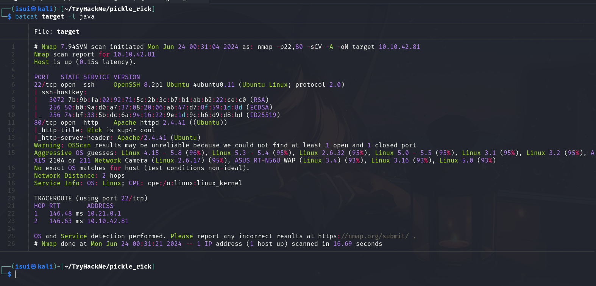Select target IP 10.10.42.81 on line 2
Image resolution: width=596 pixels, height=286 pixels.
pyautogui.click(x=134, y=54)
